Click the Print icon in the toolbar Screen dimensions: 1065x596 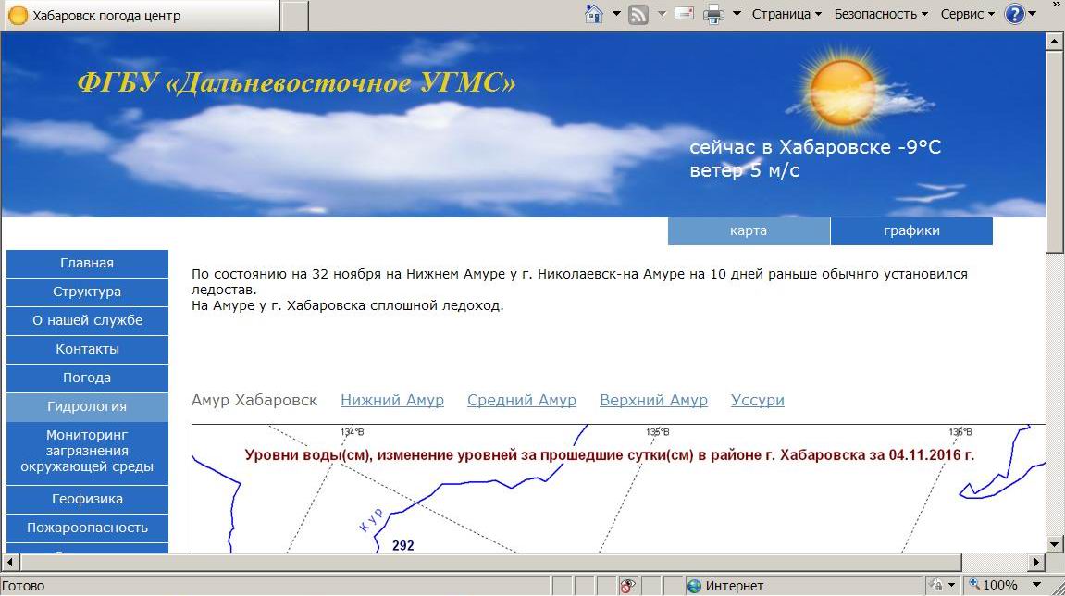pos(713,14)
